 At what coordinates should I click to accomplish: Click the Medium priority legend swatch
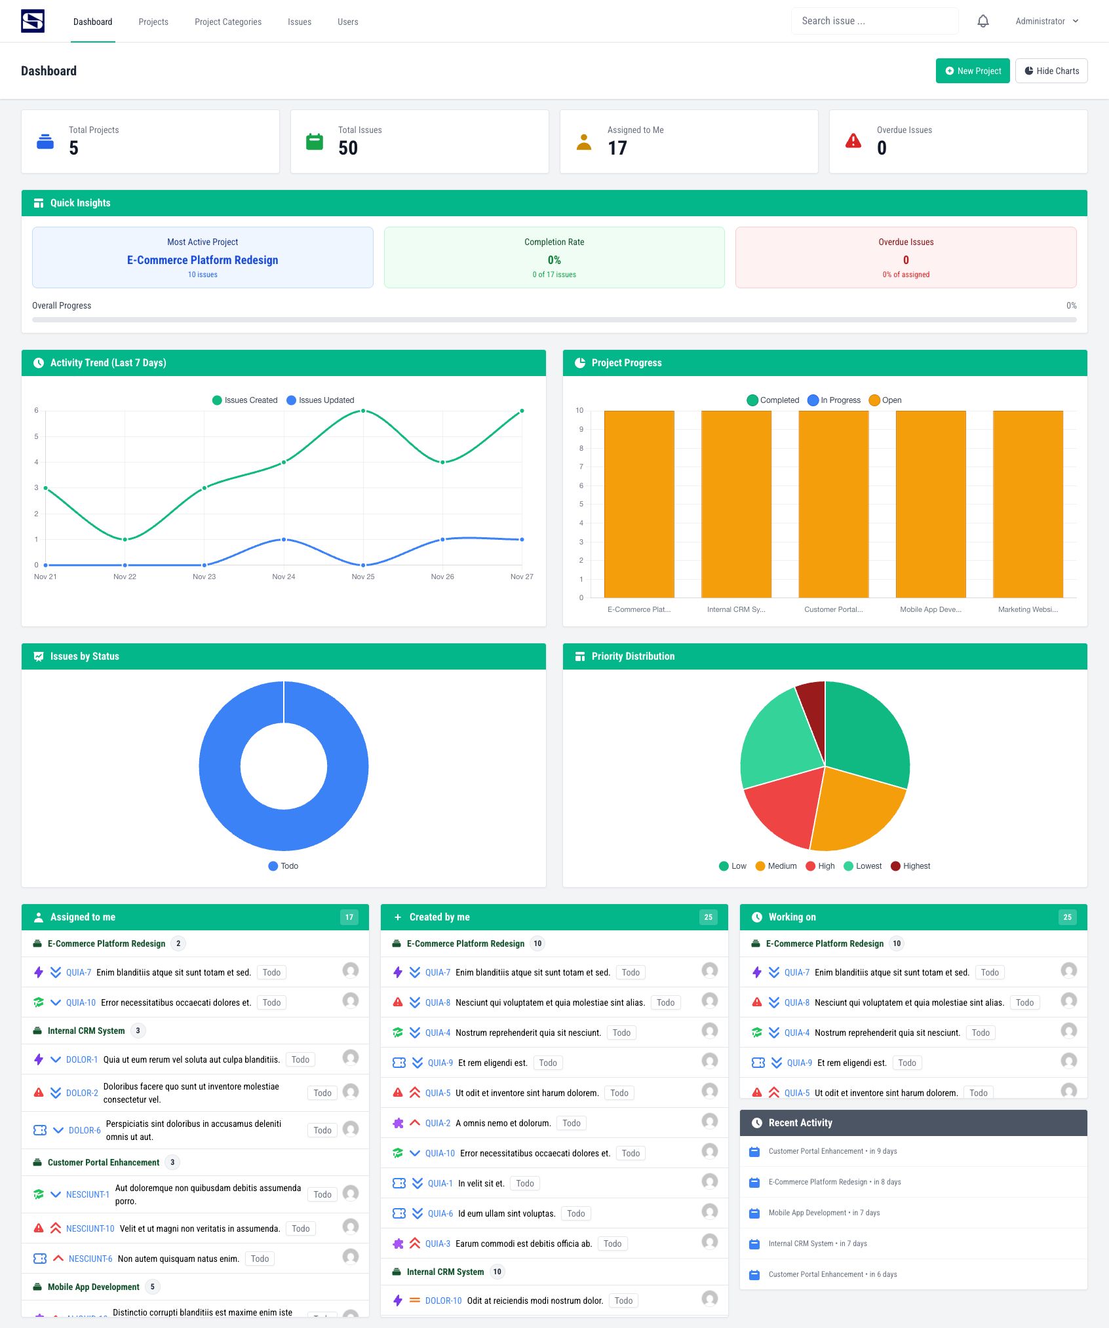pyautogui.click(x=760, y=866)
